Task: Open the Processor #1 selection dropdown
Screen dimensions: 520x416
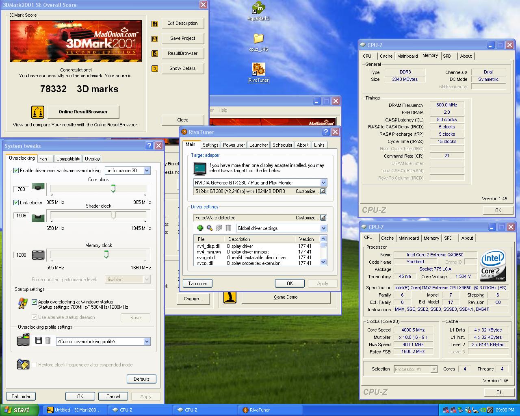Action: [434, 369]
